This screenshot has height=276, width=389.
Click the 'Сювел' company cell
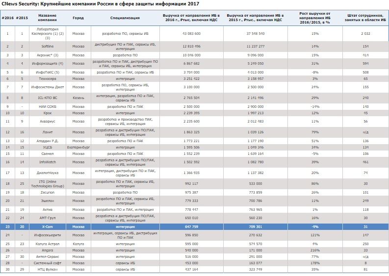[48, 154]
